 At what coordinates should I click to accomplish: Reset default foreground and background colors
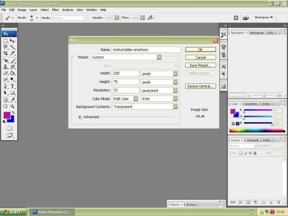(4, 122)
